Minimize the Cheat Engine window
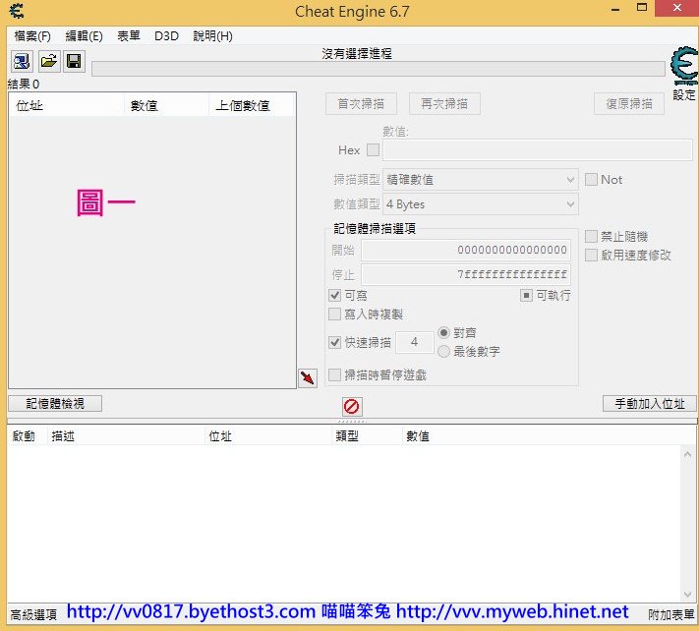This screenshot has width=699, height=631. pyautogui.click(x=615, y=9)
